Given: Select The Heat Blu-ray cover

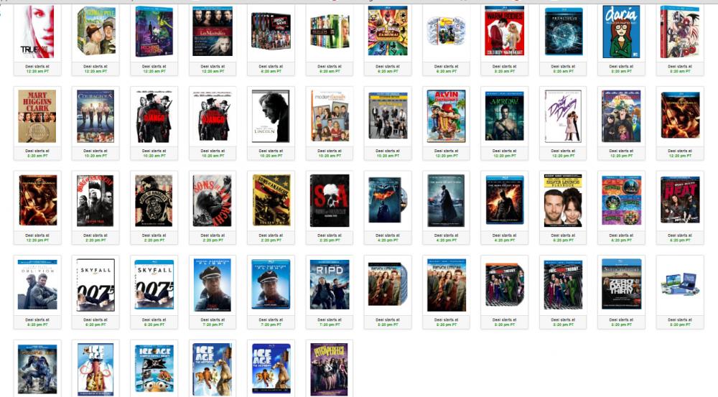Looking at the screenshot, I should [680, 200].
